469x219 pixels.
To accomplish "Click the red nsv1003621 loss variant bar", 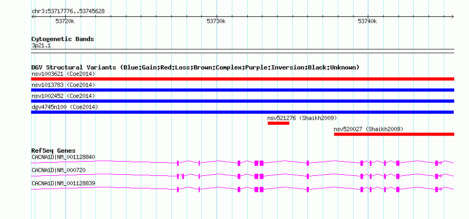I will click(x=242, y=79).
